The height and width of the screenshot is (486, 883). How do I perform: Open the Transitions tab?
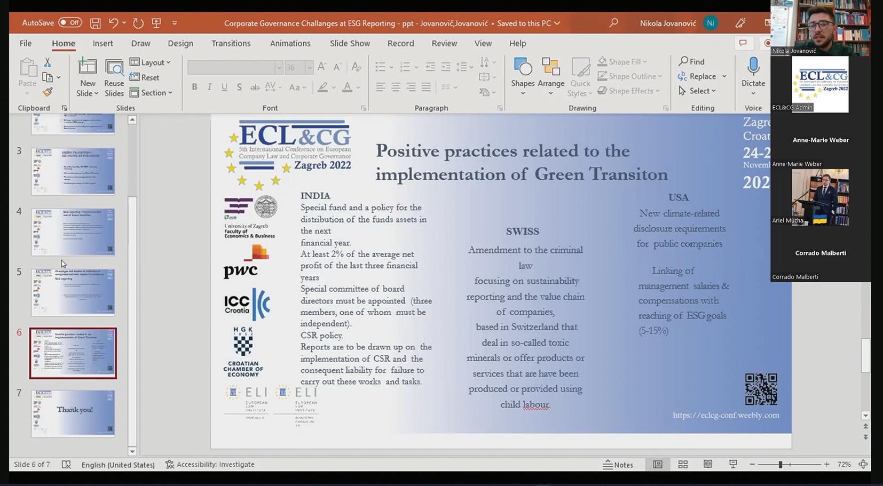pyautogui.click(x=231, y=43)
